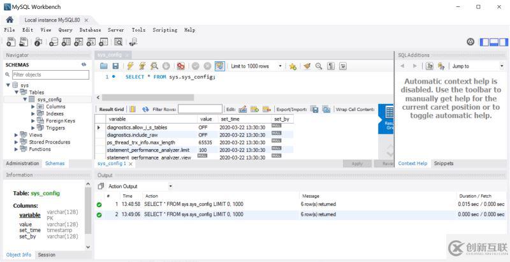510x262 pixels.
Task: Create a new table icon
Action: 66,41
